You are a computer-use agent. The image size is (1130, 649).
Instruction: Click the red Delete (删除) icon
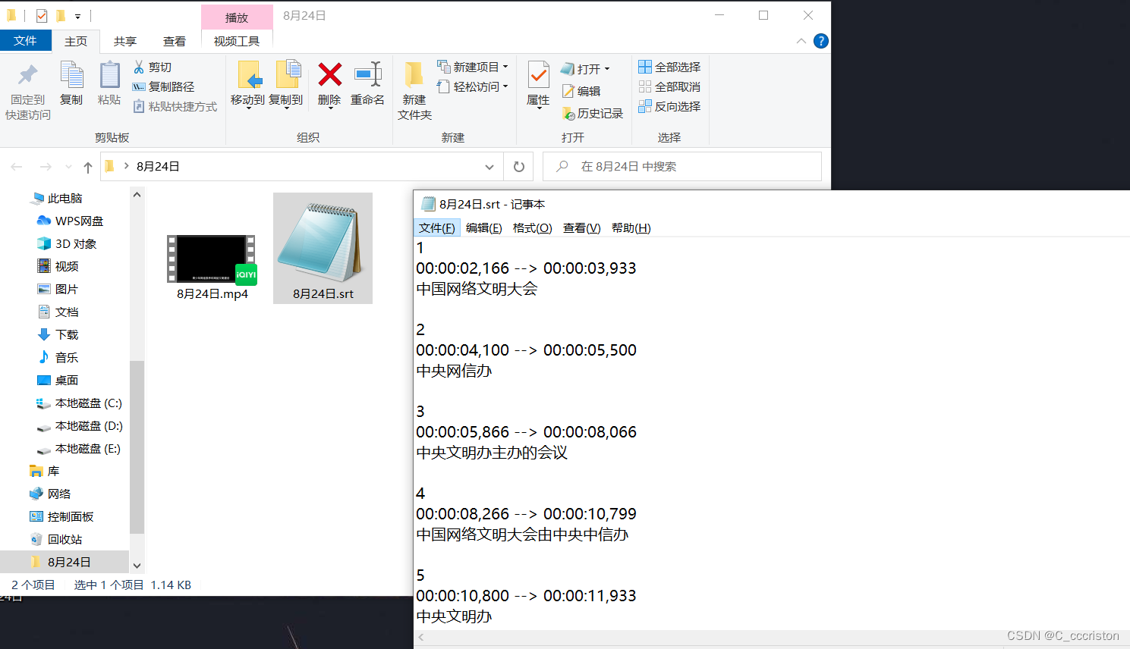(x=329, y=74)
